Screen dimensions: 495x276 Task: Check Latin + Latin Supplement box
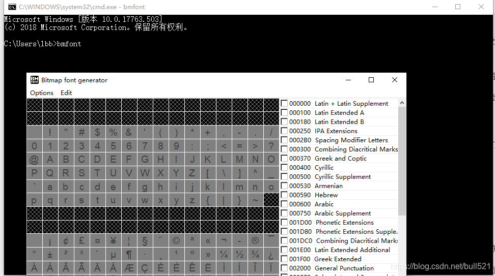point(284,103)
